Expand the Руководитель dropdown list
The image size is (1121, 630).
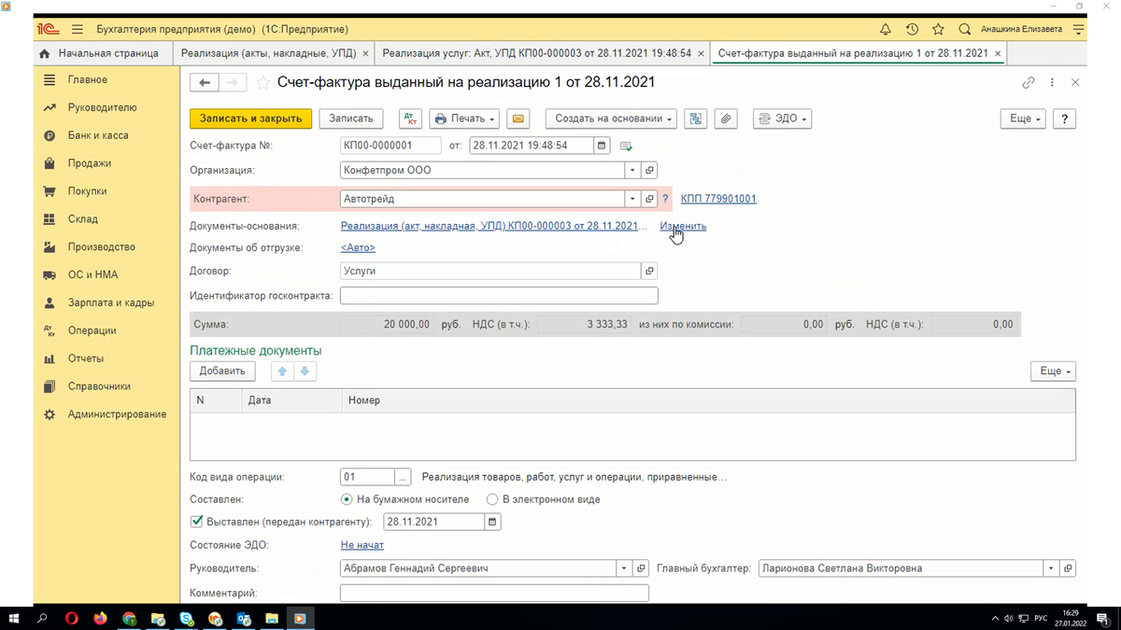pyautogui.click(x=624, y=568)
